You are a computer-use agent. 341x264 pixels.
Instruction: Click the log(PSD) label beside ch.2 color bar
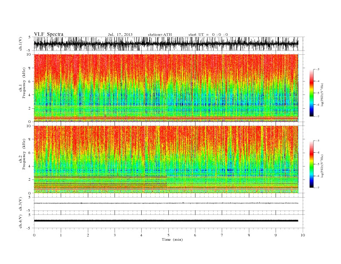pyautogui.click(x=322, y=165)
